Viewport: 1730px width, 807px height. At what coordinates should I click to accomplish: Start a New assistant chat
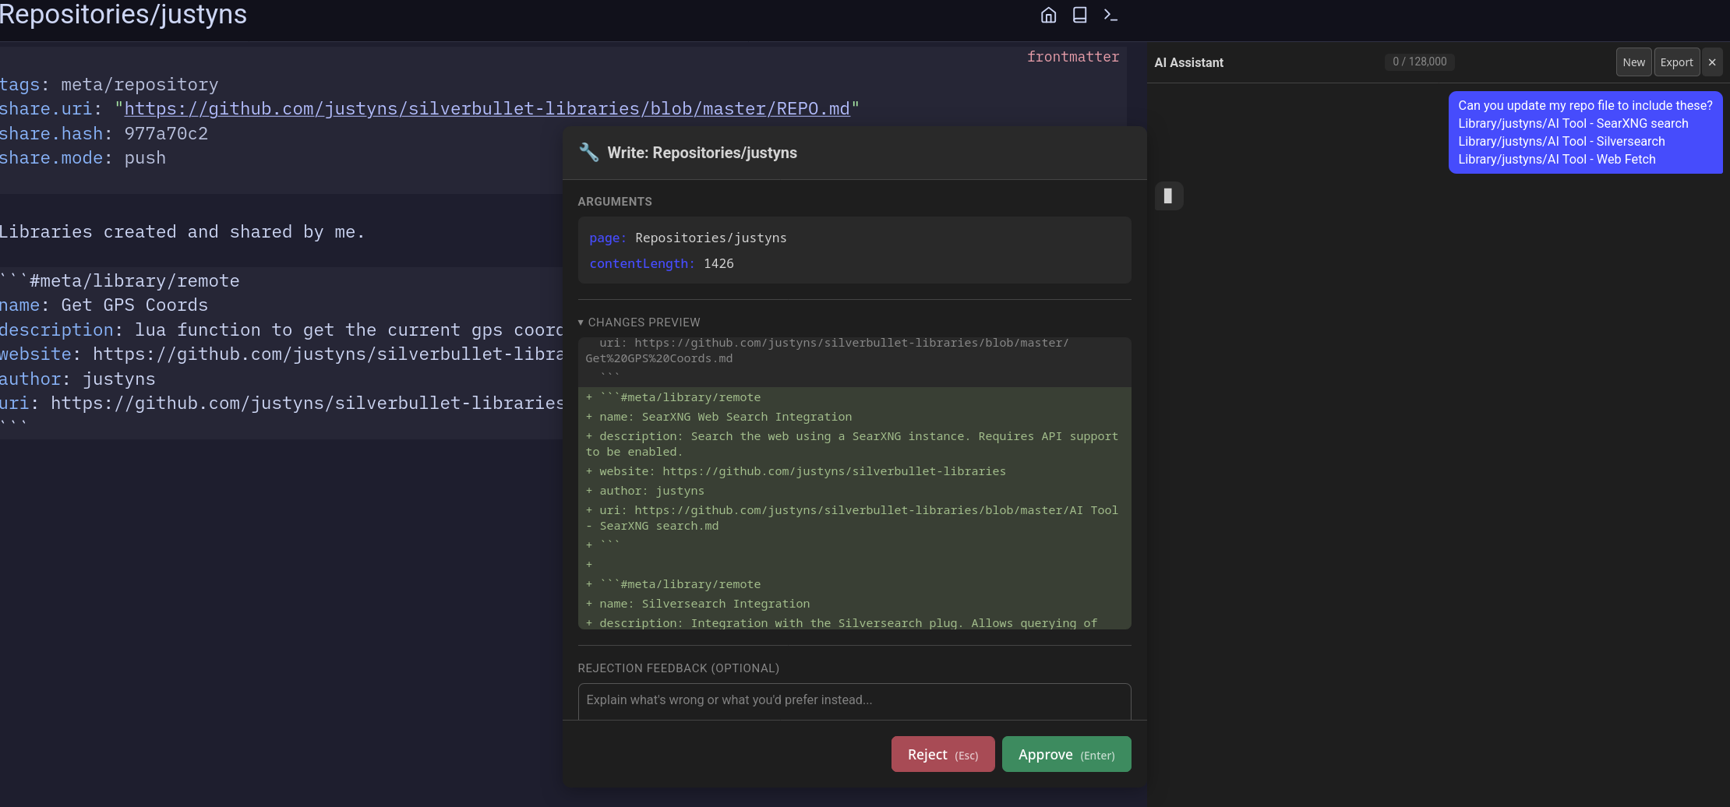click(1633, 62)
